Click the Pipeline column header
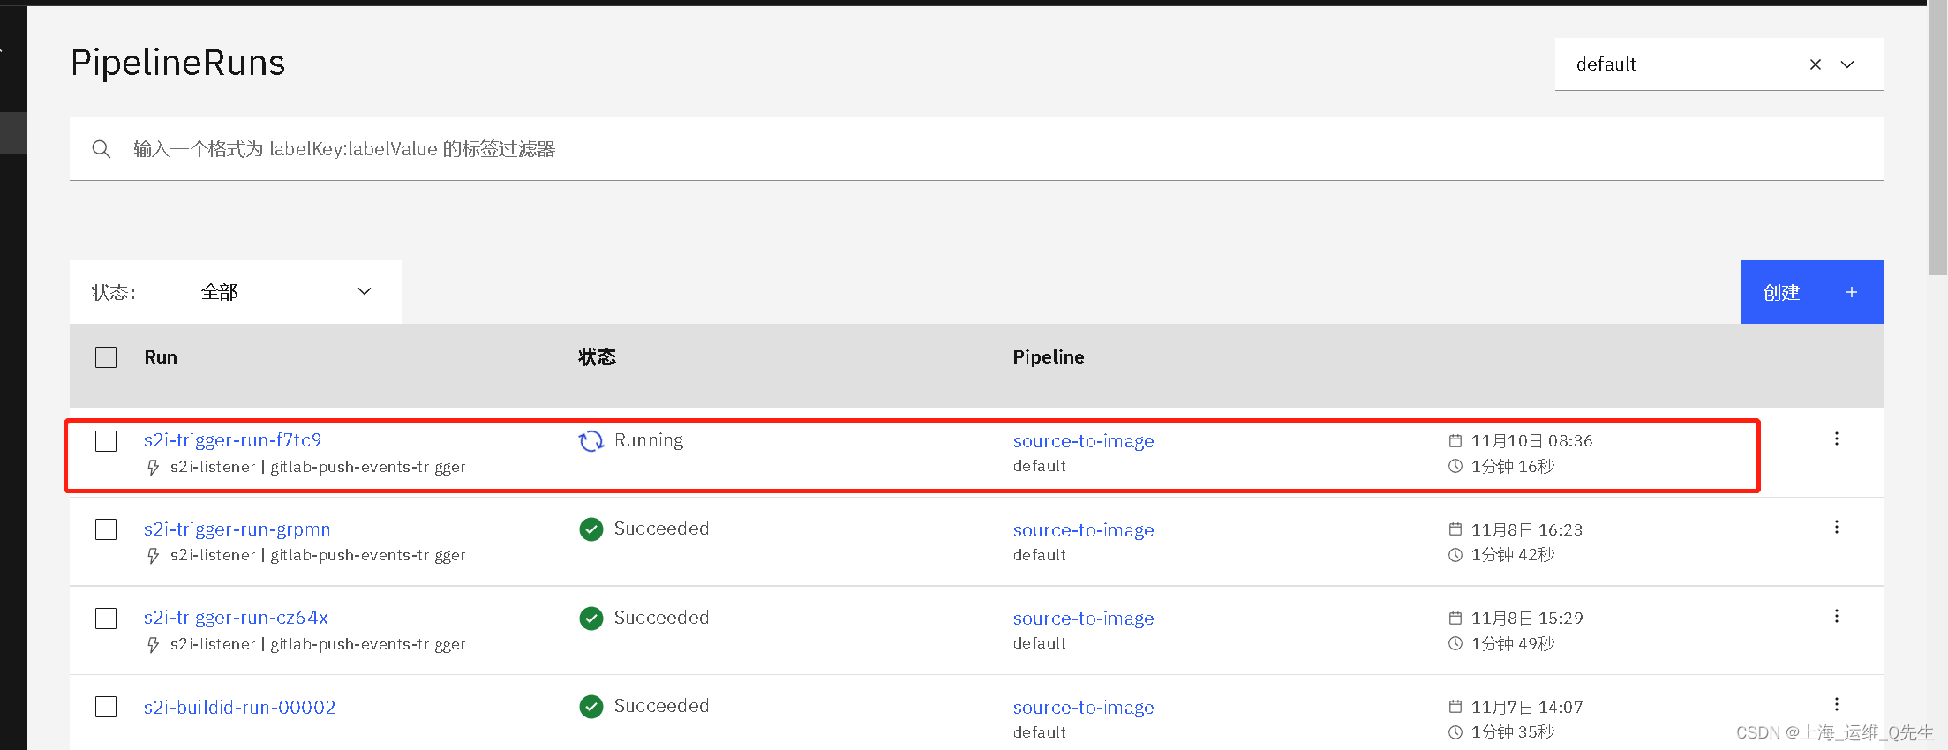 1049,357
